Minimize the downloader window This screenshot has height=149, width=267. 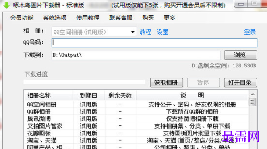tap(241, 4)
